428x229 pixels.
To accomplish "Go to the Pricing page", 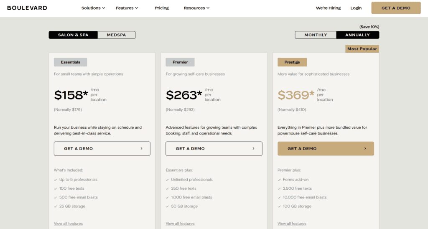I will point(162,8).
